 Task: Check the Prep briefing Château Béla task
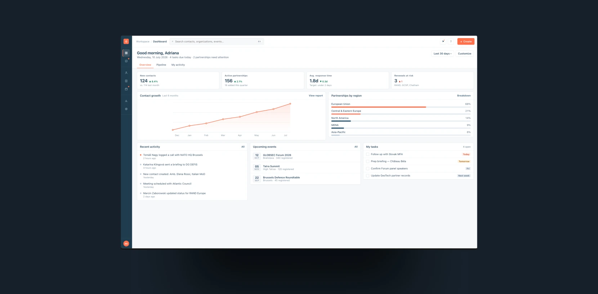367,162
